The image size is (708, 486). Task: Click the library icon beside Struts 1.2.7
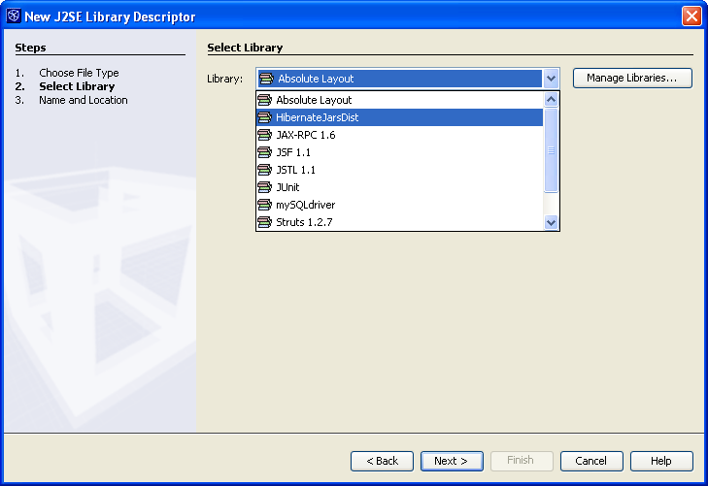(264, 222)
